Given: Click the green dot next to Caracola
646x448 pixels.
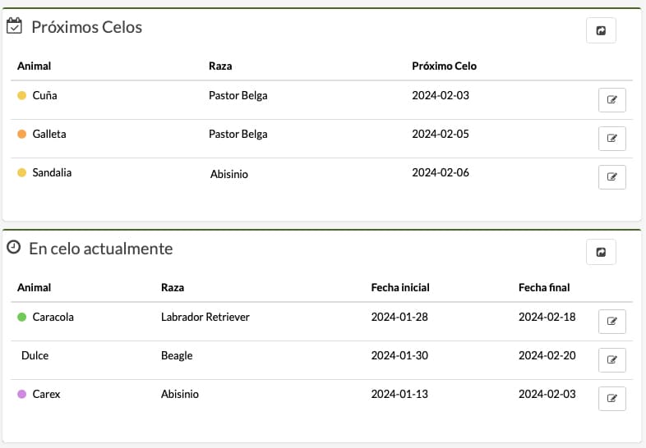Looking at the screenshot, I should [22, 317].
